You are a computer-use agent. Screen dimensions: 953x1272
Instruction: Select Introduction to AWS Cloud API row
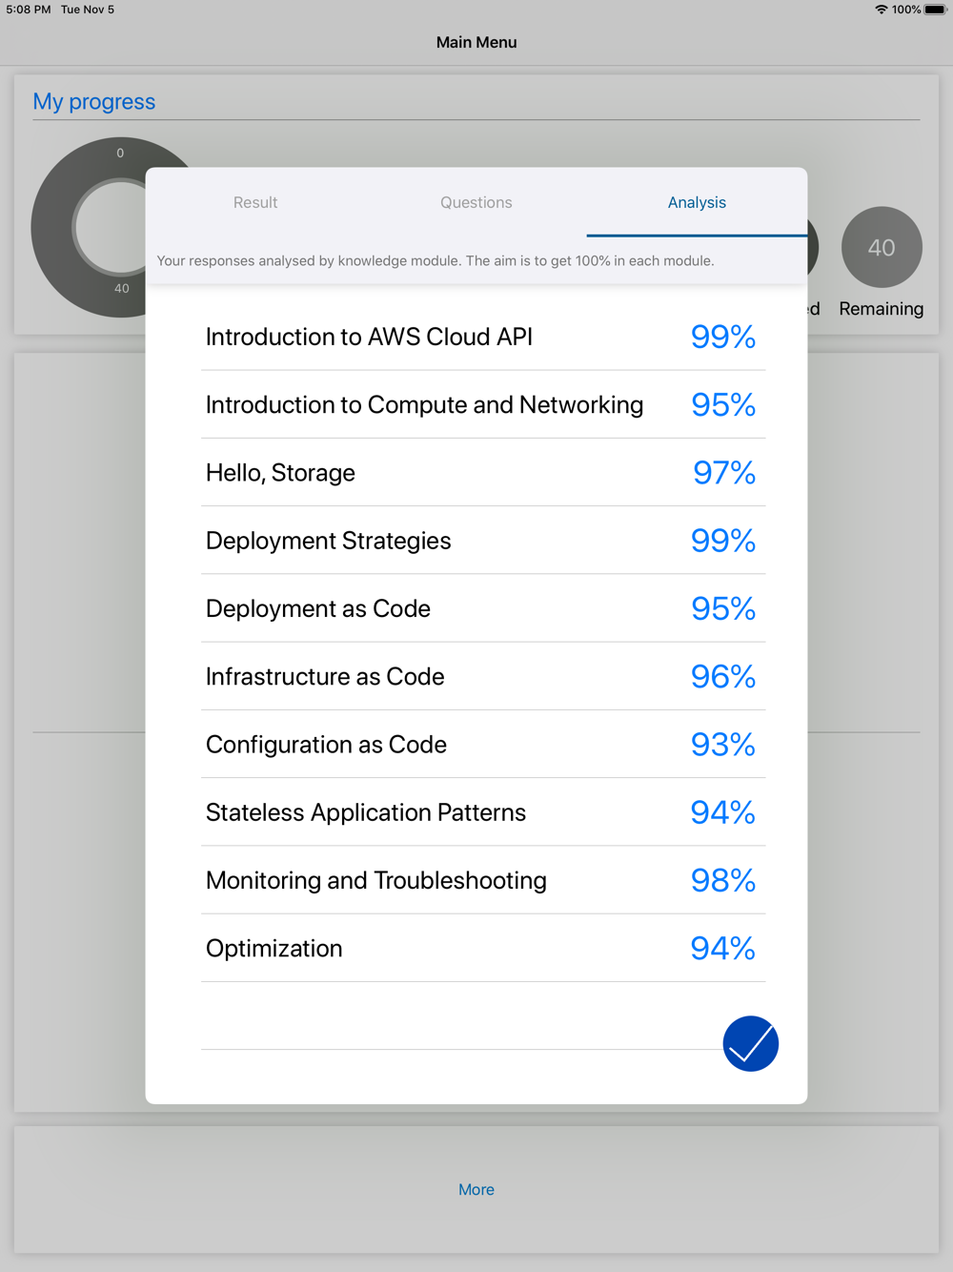point(483,337)
